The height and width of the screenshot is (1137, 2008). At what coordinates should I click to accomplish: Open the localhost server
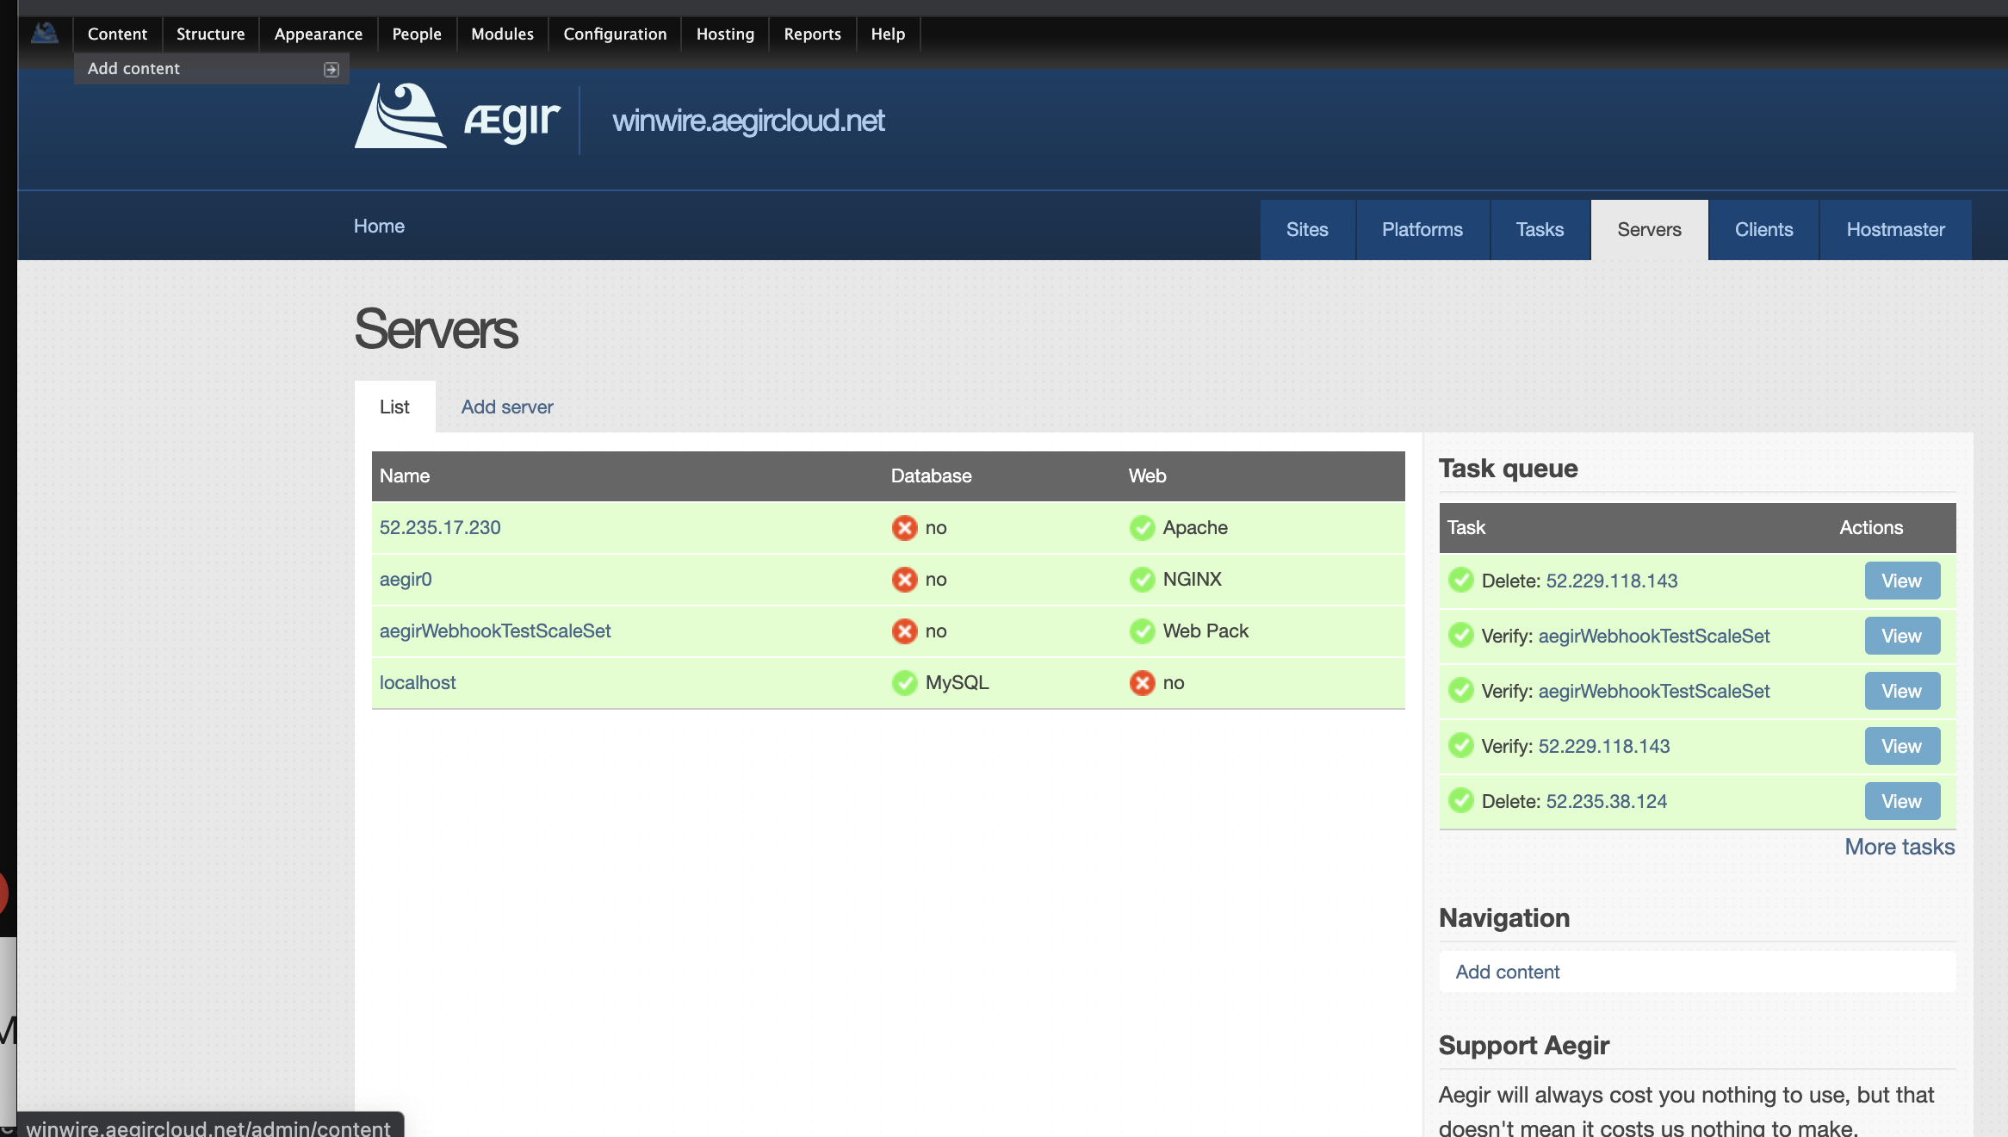click(418, 682)
